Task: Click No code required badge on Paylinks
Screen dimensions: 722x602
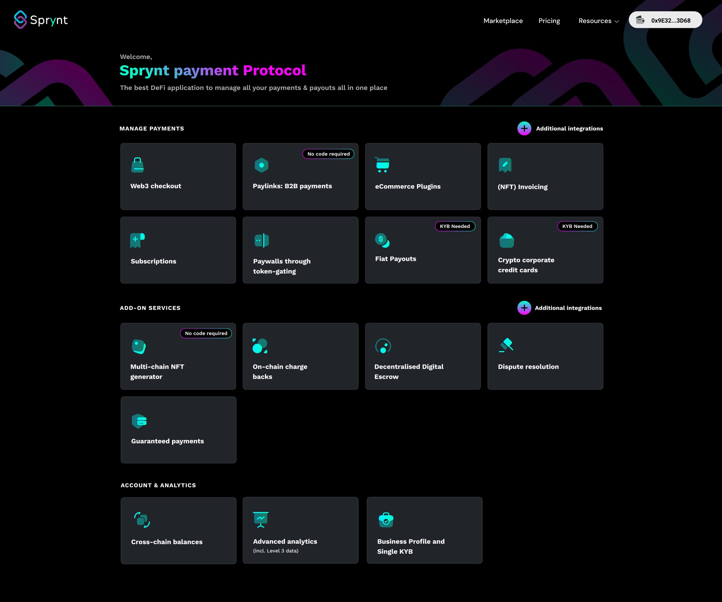Action: point(329,154)
